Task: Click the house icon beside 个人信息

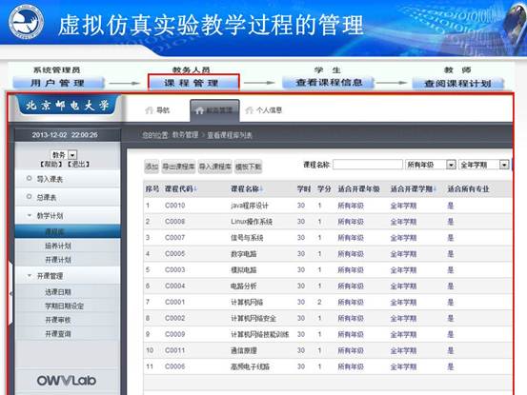Action: [x=249, y=110]
